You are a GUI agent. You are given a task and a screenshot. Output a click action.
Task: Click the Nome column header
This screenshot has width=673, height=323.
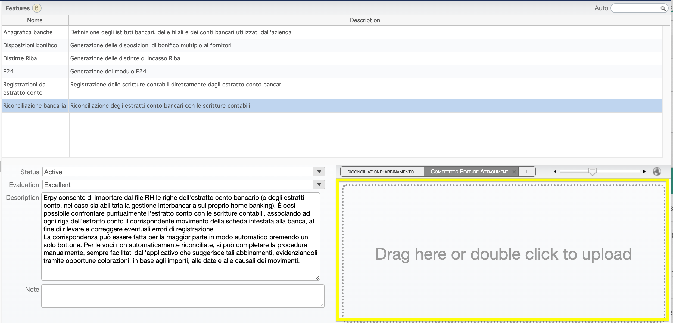click(x=35, y=20)
